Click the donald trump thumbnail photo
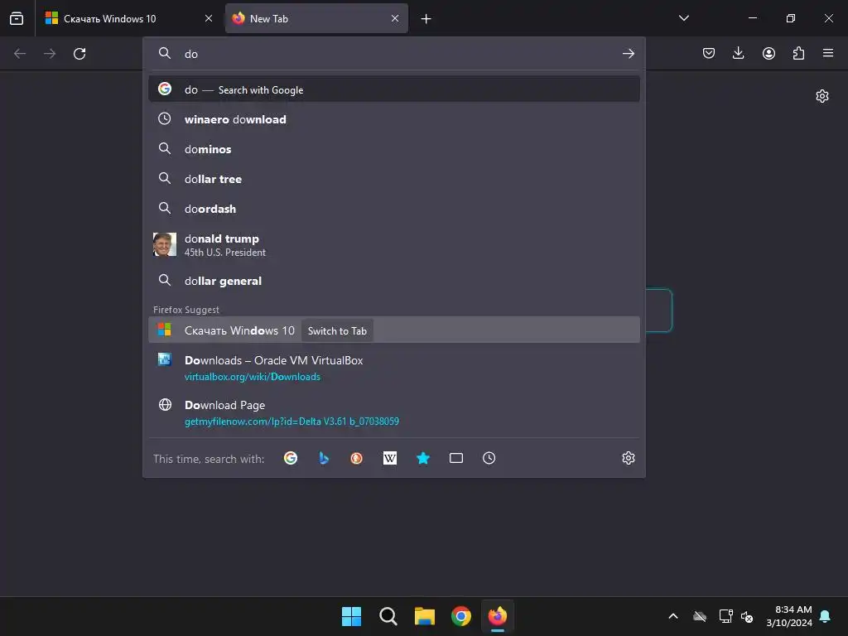 165,244
